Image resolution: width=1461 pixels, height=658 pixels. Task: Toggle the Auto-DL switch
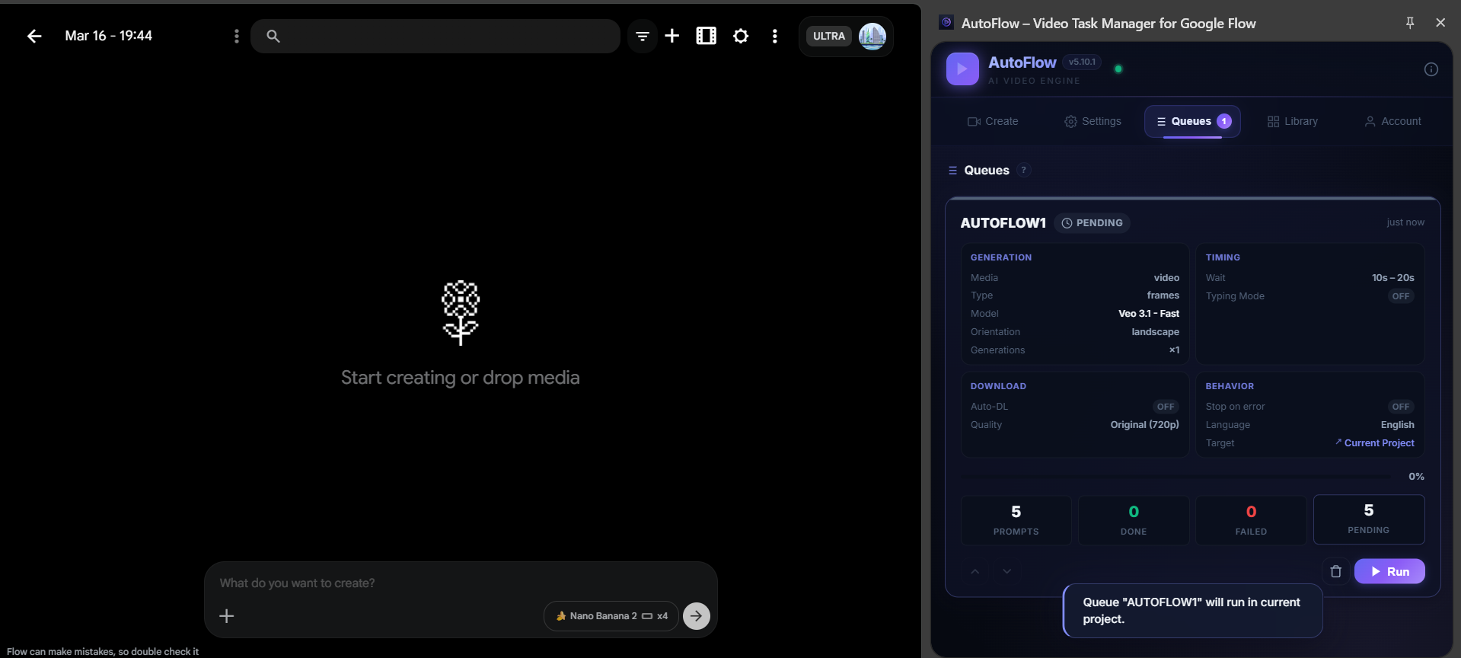click(1165, 407)
